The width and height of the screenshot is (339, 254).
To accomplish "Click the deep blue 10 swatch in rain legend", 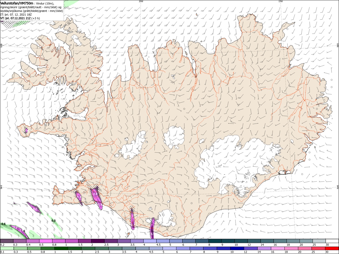I will [237, 248].
